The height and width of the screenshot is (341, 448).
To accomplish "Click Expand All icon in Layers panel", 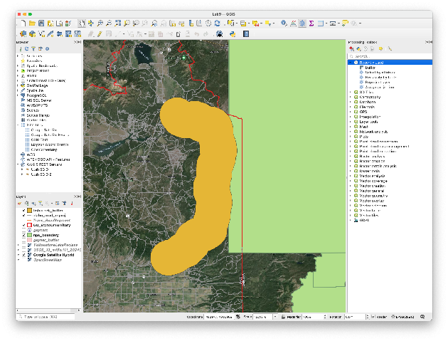I will click(x=58, y=204).
